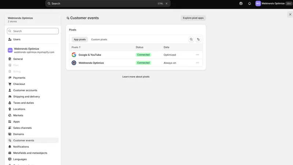Click the Checkout cart icon
293x165 pixels.
(x=10, y=84)
